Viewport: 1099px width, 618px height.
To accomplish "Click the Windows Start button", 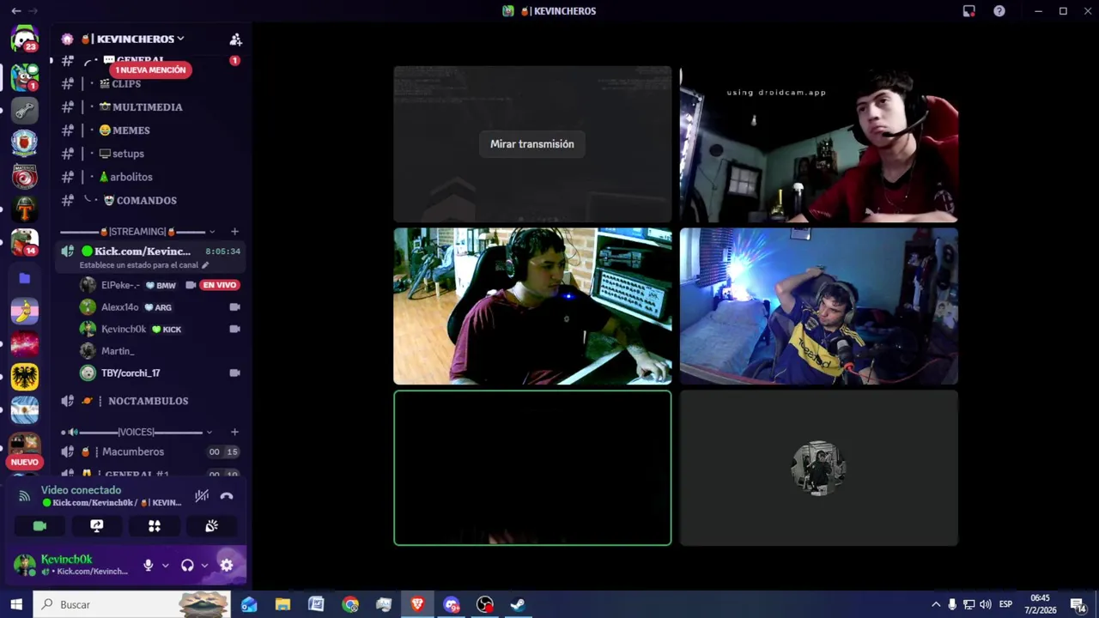I will (16, 604).
